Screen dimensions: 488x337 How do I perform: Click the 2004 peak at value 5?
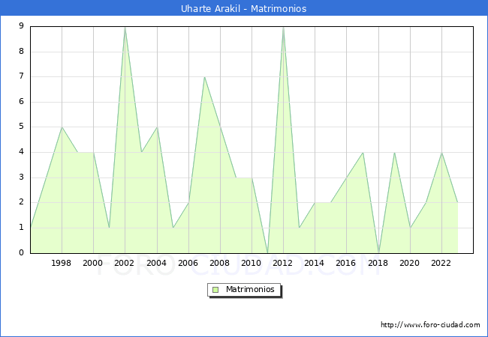pyautogui.click(x=157, y=127)
